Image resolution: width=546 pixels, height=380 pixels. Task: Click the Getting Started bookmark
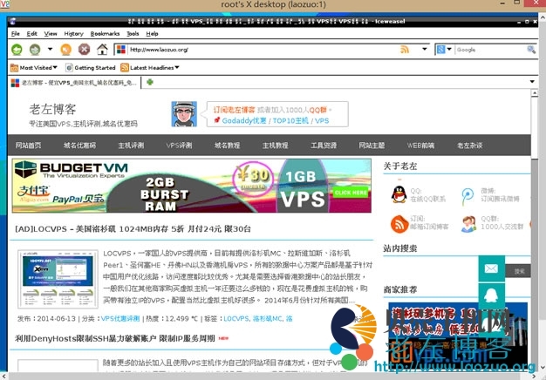pyautogui.click(x=90, y=67)
